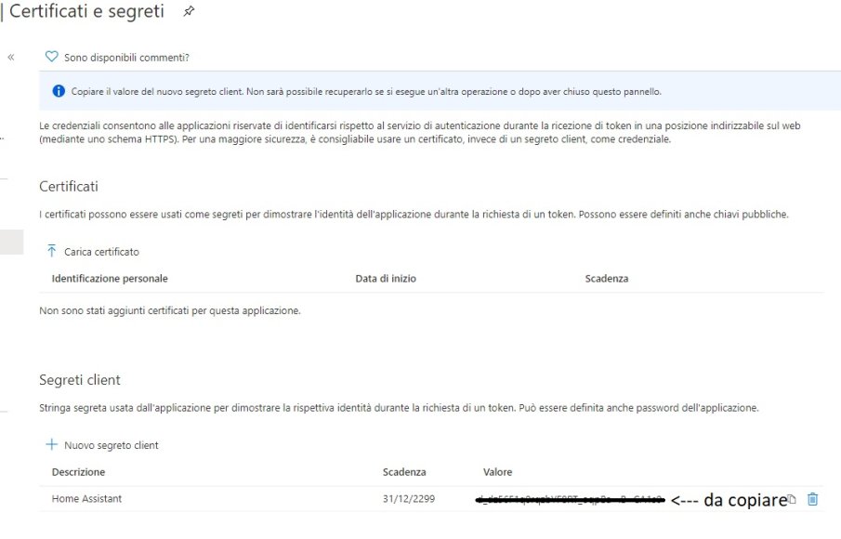Select the 'Home Assistant' secret row description
Image resolution: width=841 pixels, height=539 pixels.
pos(86,499)
